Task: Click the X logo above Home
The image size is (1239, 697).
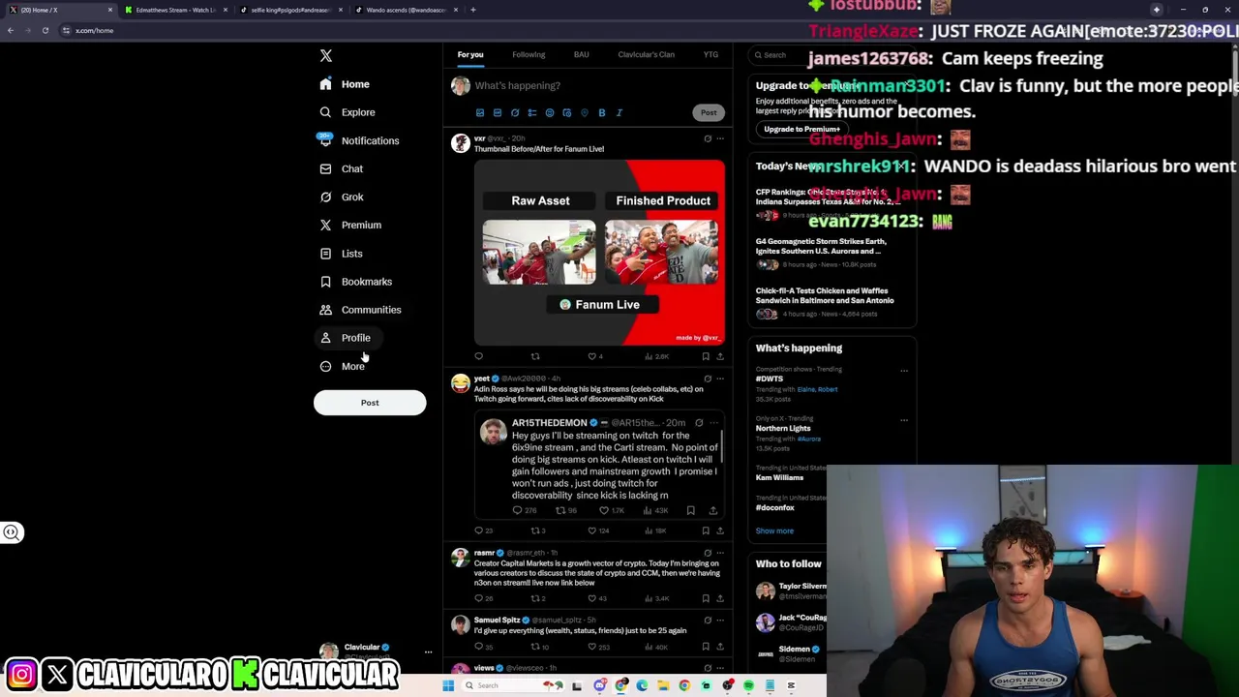Action: click(326, 56)
